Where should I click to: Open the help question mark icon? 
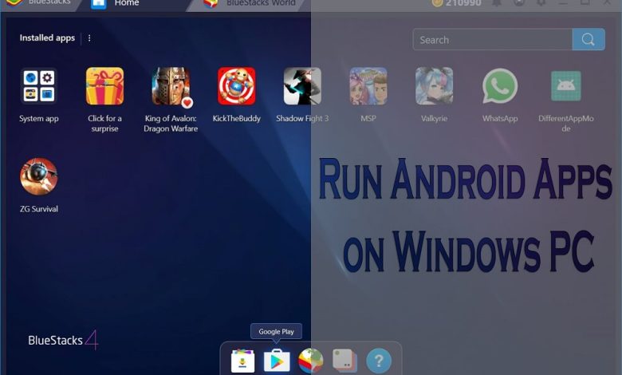(379, 361)
